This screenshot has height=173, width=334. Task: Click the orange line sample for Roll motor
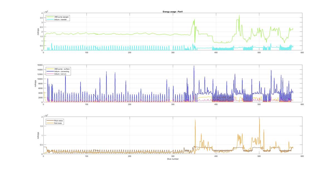pyautogui.click(x=50, y=123)
